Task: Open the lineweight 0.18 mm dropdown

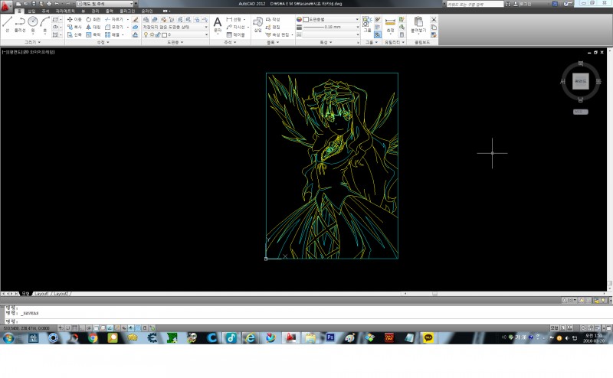Action: 330,27
